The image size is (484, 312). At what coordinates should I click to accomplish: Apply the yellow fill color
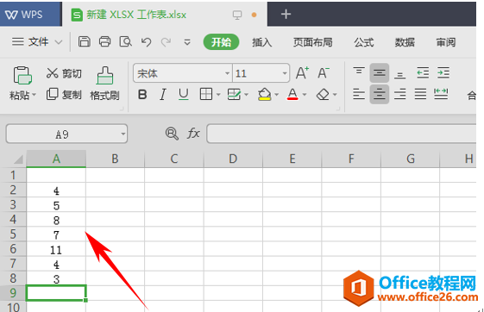[265, 94]
